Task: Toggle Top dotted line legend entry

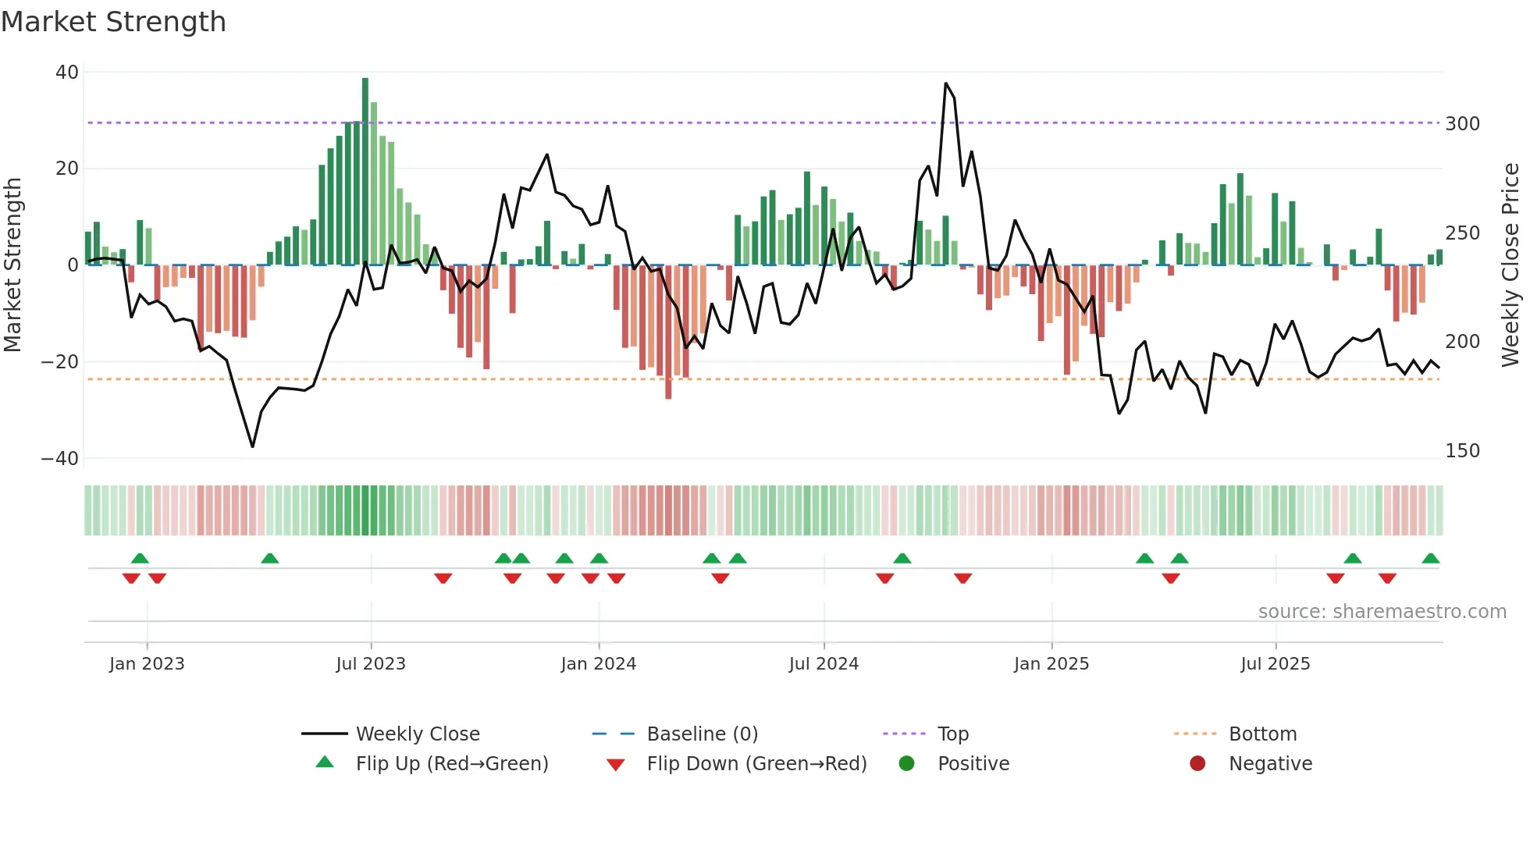Action: pos(952,734)
